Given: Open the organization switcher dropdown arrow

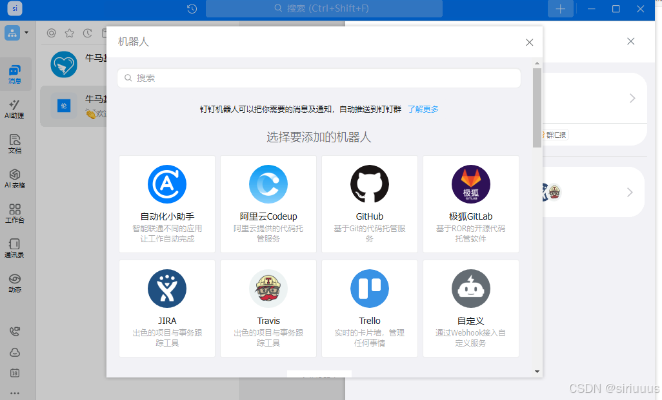Looking at the screenshot, I should pyautogui.click(x=26, y=32).
